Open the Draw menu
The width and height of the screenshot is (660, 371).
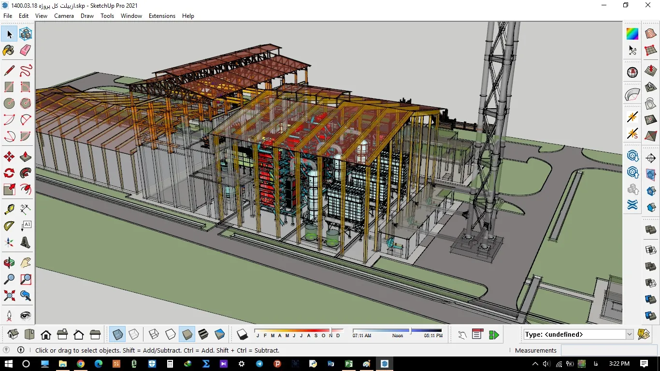(87, 16)
